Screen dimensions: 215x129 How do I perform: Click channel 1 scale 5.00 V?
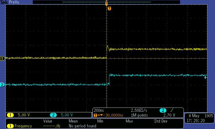24,115
